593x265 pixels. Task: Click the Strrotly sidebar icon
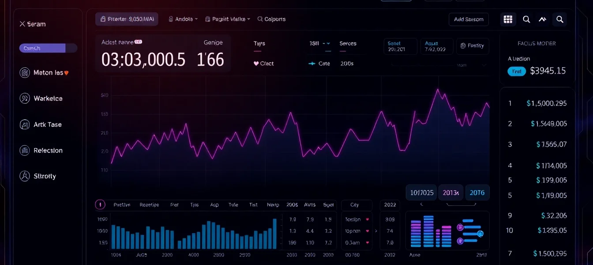tap(25, 176)
